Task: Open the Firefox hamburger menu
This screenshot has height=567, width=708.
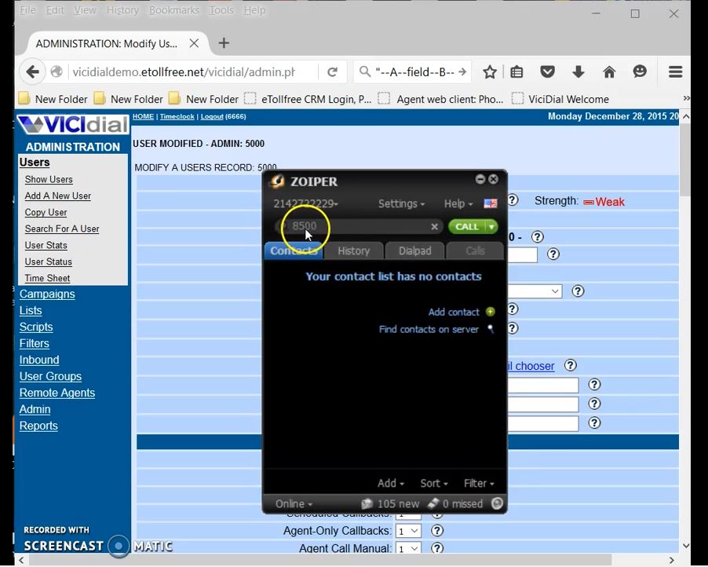Action: [x=676, y=71]
